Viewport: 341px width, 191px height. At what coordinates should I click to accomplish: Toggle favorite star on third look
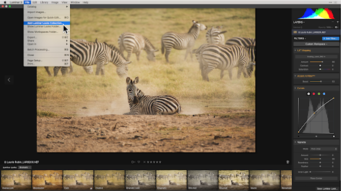tap(91, 188)
